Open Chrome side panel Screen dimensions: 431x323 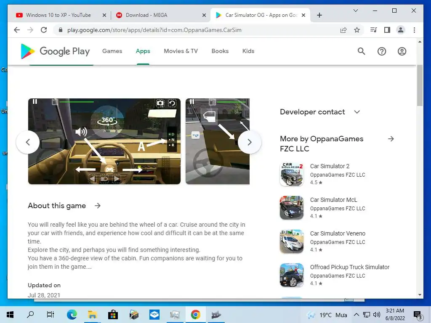(387, 30)
